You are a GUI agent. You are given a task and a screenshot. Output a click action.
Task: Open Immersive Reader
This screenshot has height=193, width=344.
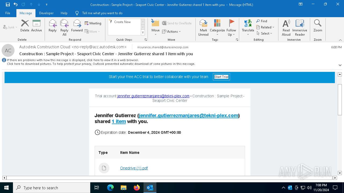(300, 27)
